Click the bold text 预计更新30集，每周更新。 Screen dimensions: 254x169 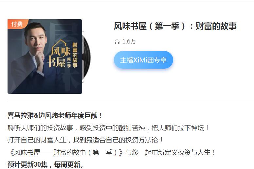pos(45,165)
